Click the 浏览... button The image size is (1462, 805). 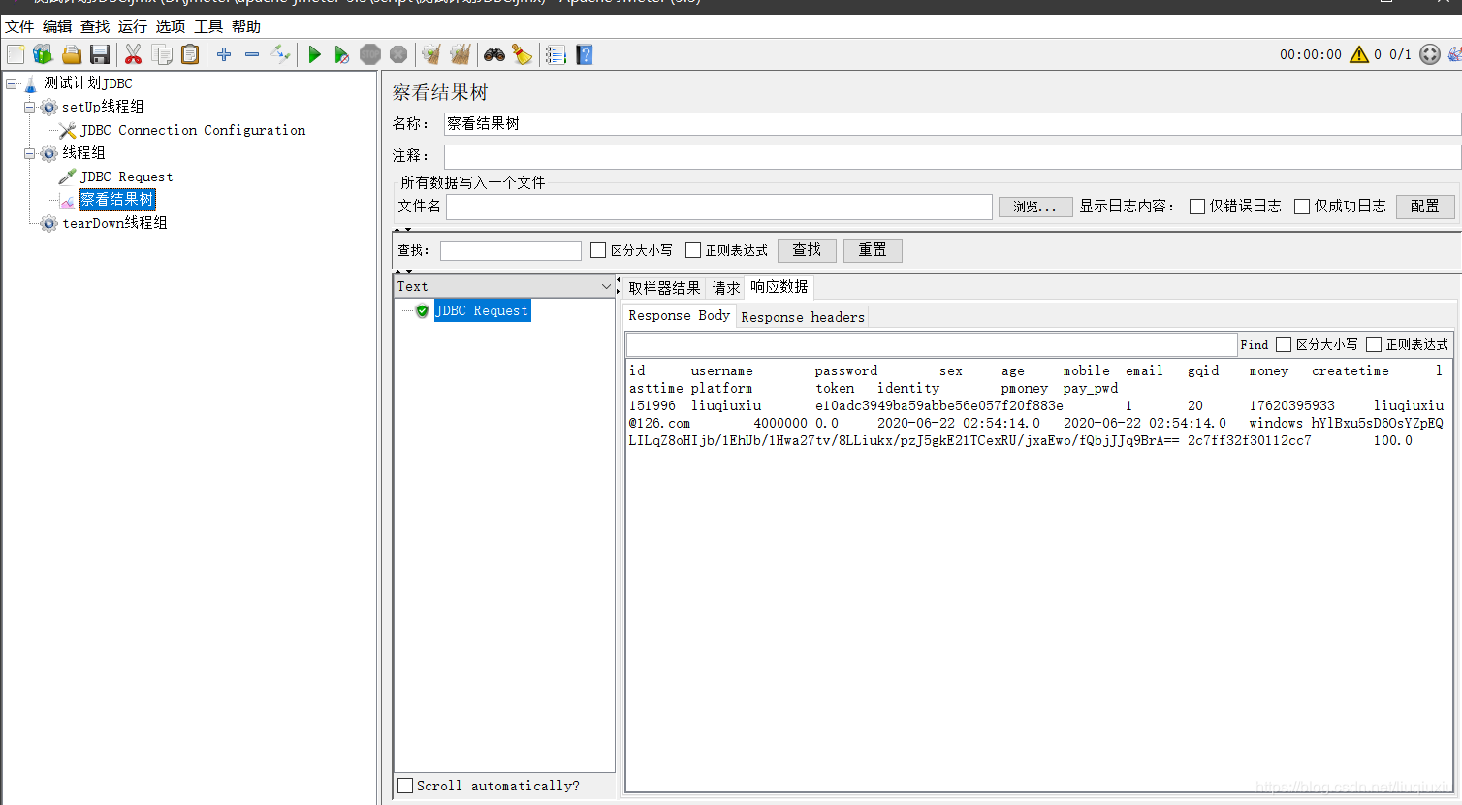point(1035,207)
